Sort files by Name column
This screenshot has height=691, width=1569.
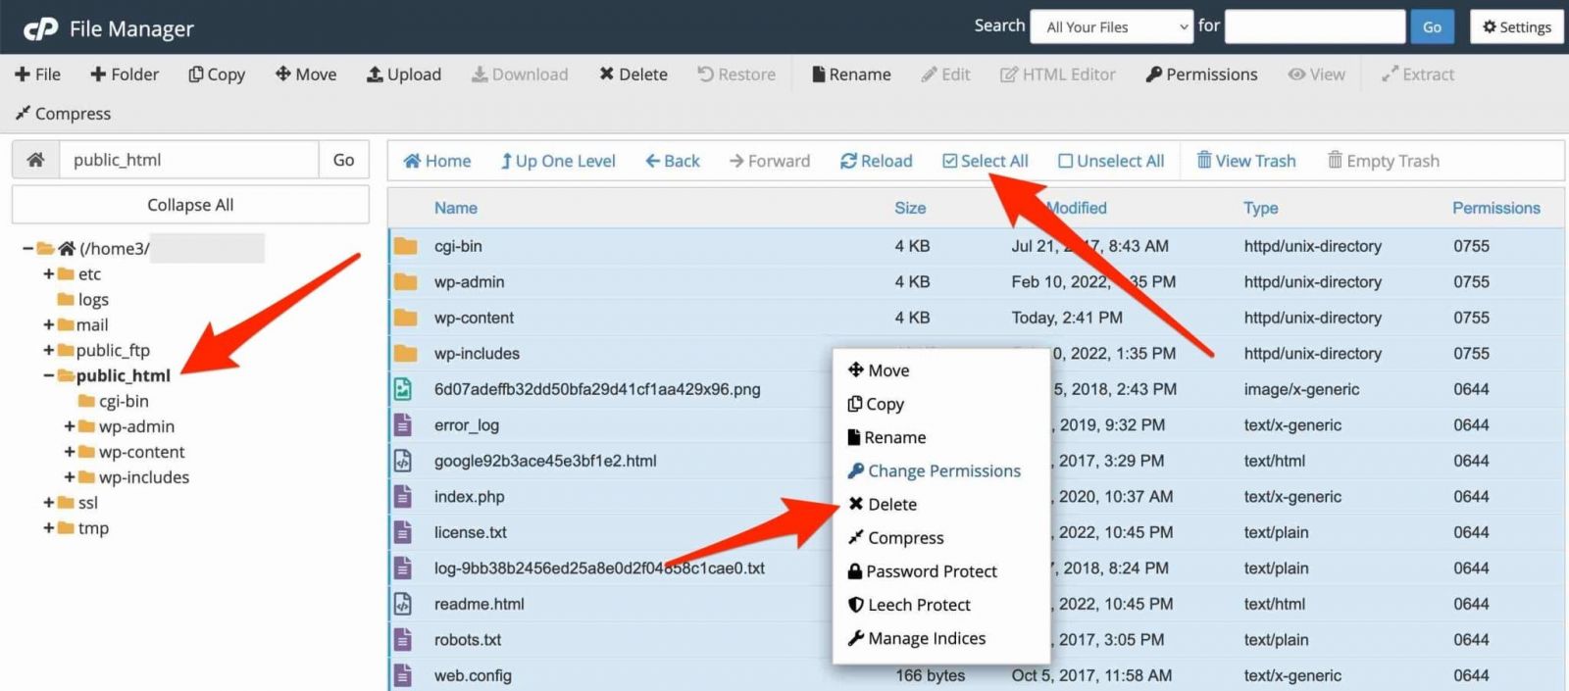[x=456, y=209]
